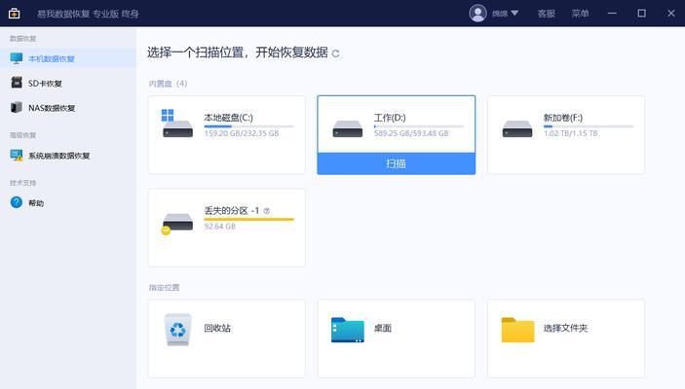
Task: Click the 工作(D:) usage bar
Action: 419,126
